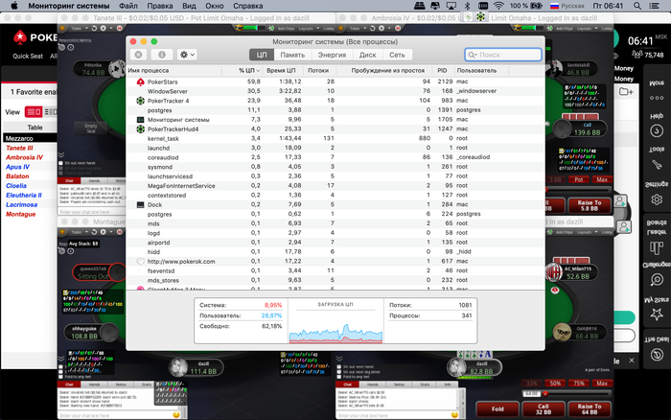Viewport: 671px width, 420px height.
Task: Click the replay arrow icon on Tanete III toolbar
Action: pos(94,28)
